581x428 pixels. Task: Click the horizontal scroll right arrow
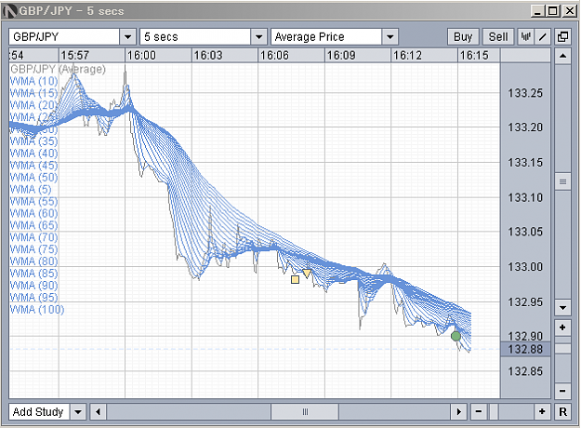click(x=458, y=411)
